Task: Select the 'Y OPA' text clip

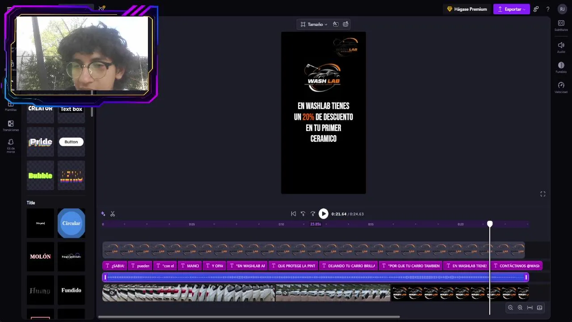Action: pyautogui.click(x=214, y=266)
